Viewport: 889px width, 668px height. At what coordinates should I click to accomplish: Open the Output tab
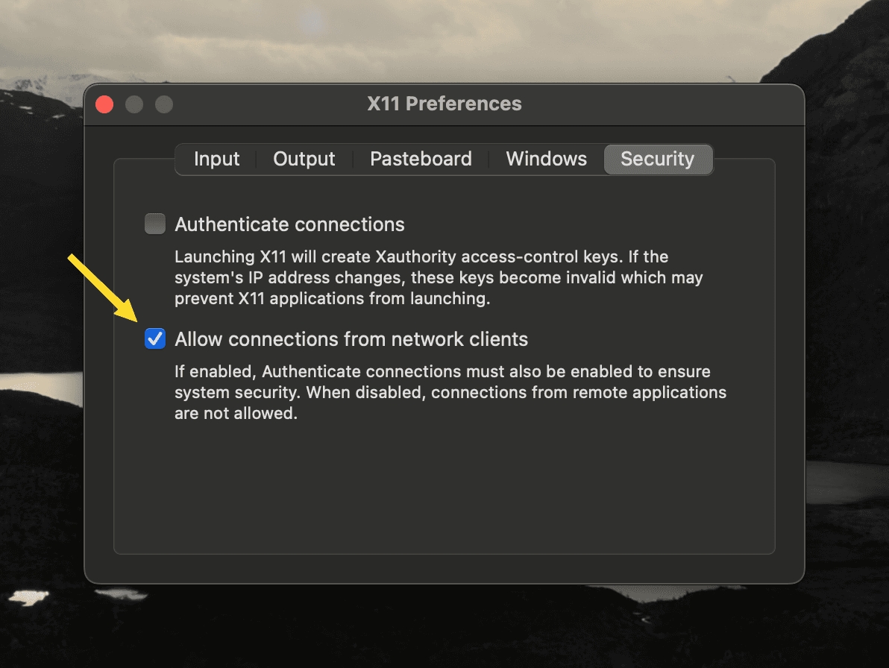[x=304, y=159]
